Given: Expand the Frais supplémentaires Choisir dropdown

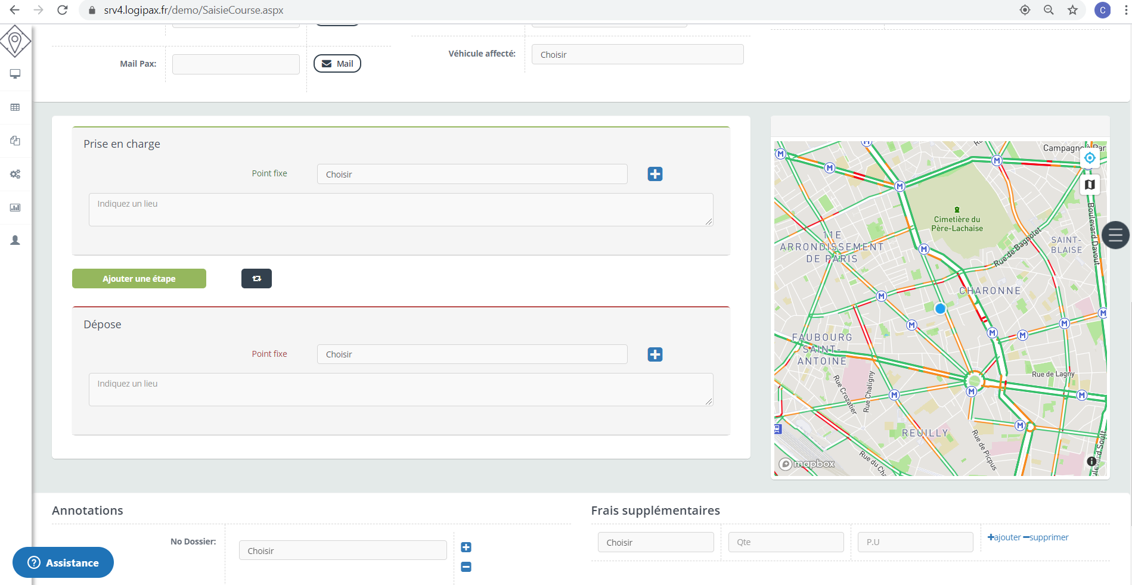Looking at the screenshot, I should coord(656,543).
